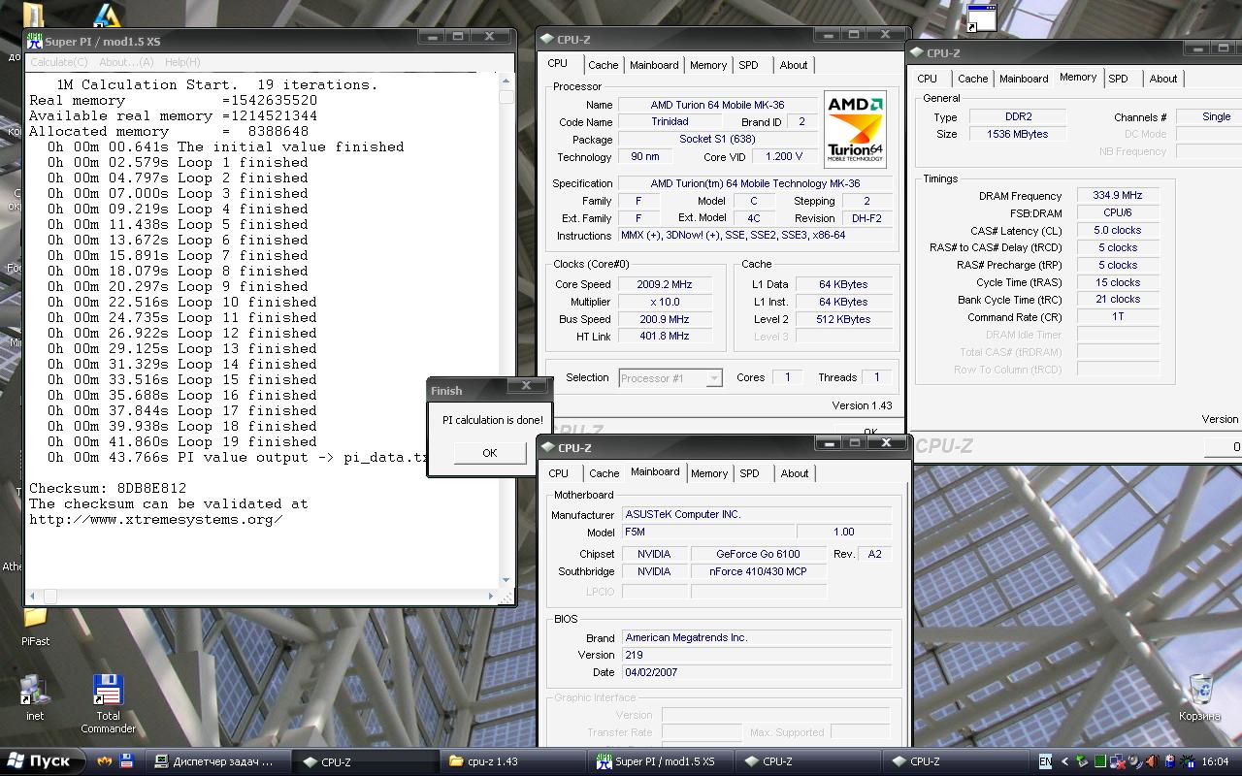Click Super PI horizontal scrollbar left arrow
The width and height of the screenshot is (1242, 776).
(x=34, y=597)
